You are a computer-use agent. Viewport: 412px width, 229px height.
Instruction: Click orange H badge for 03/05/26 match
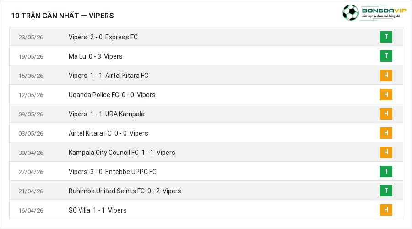[386, 133]
